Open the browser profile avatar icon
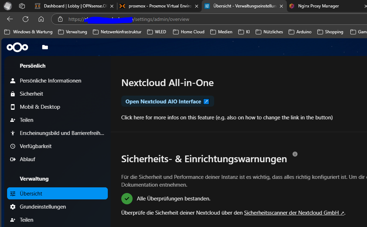 pyautogui.click(x=7, y=6)
